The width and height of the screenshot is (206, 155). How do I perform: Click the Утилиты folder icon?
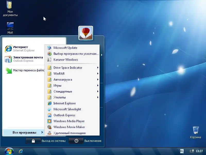(49, 97)
